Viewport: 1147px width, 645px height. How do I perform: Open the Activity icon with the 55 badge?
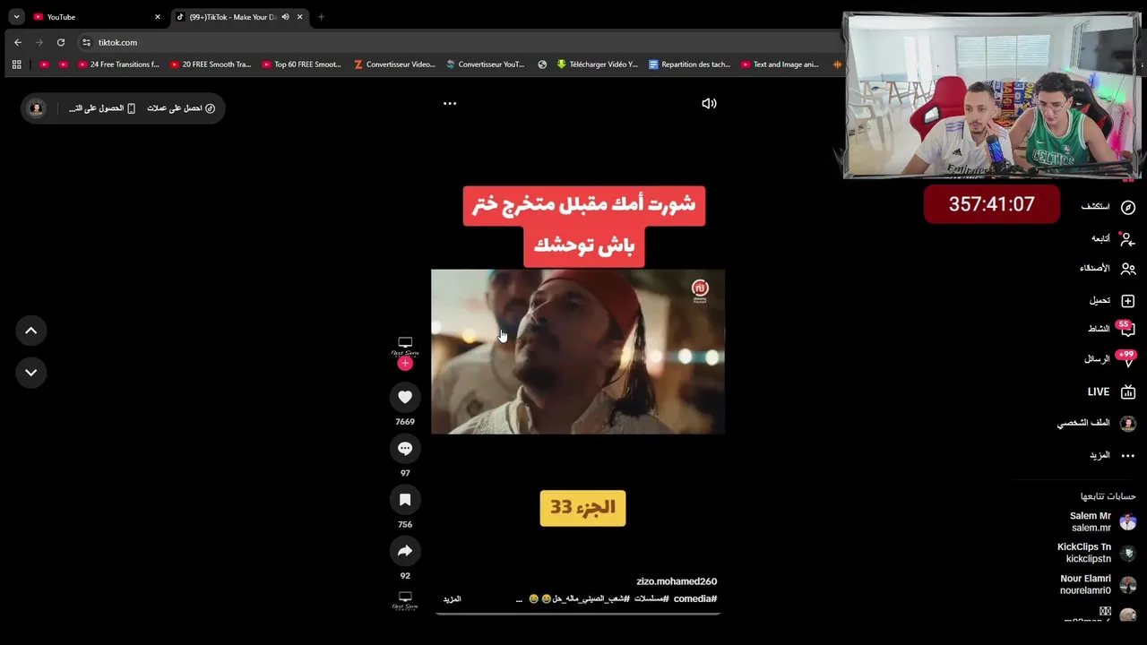point(1126,329)
